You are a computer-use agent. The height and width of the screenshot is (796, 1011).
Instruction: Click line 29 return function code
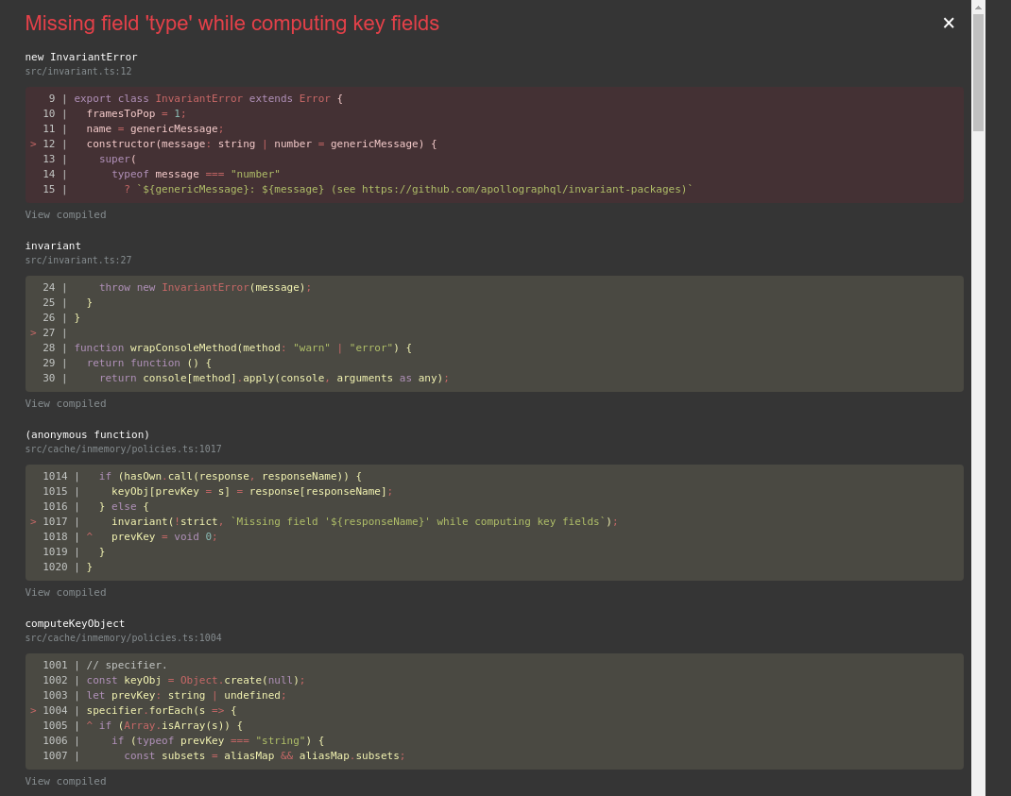tap(149, 364)
